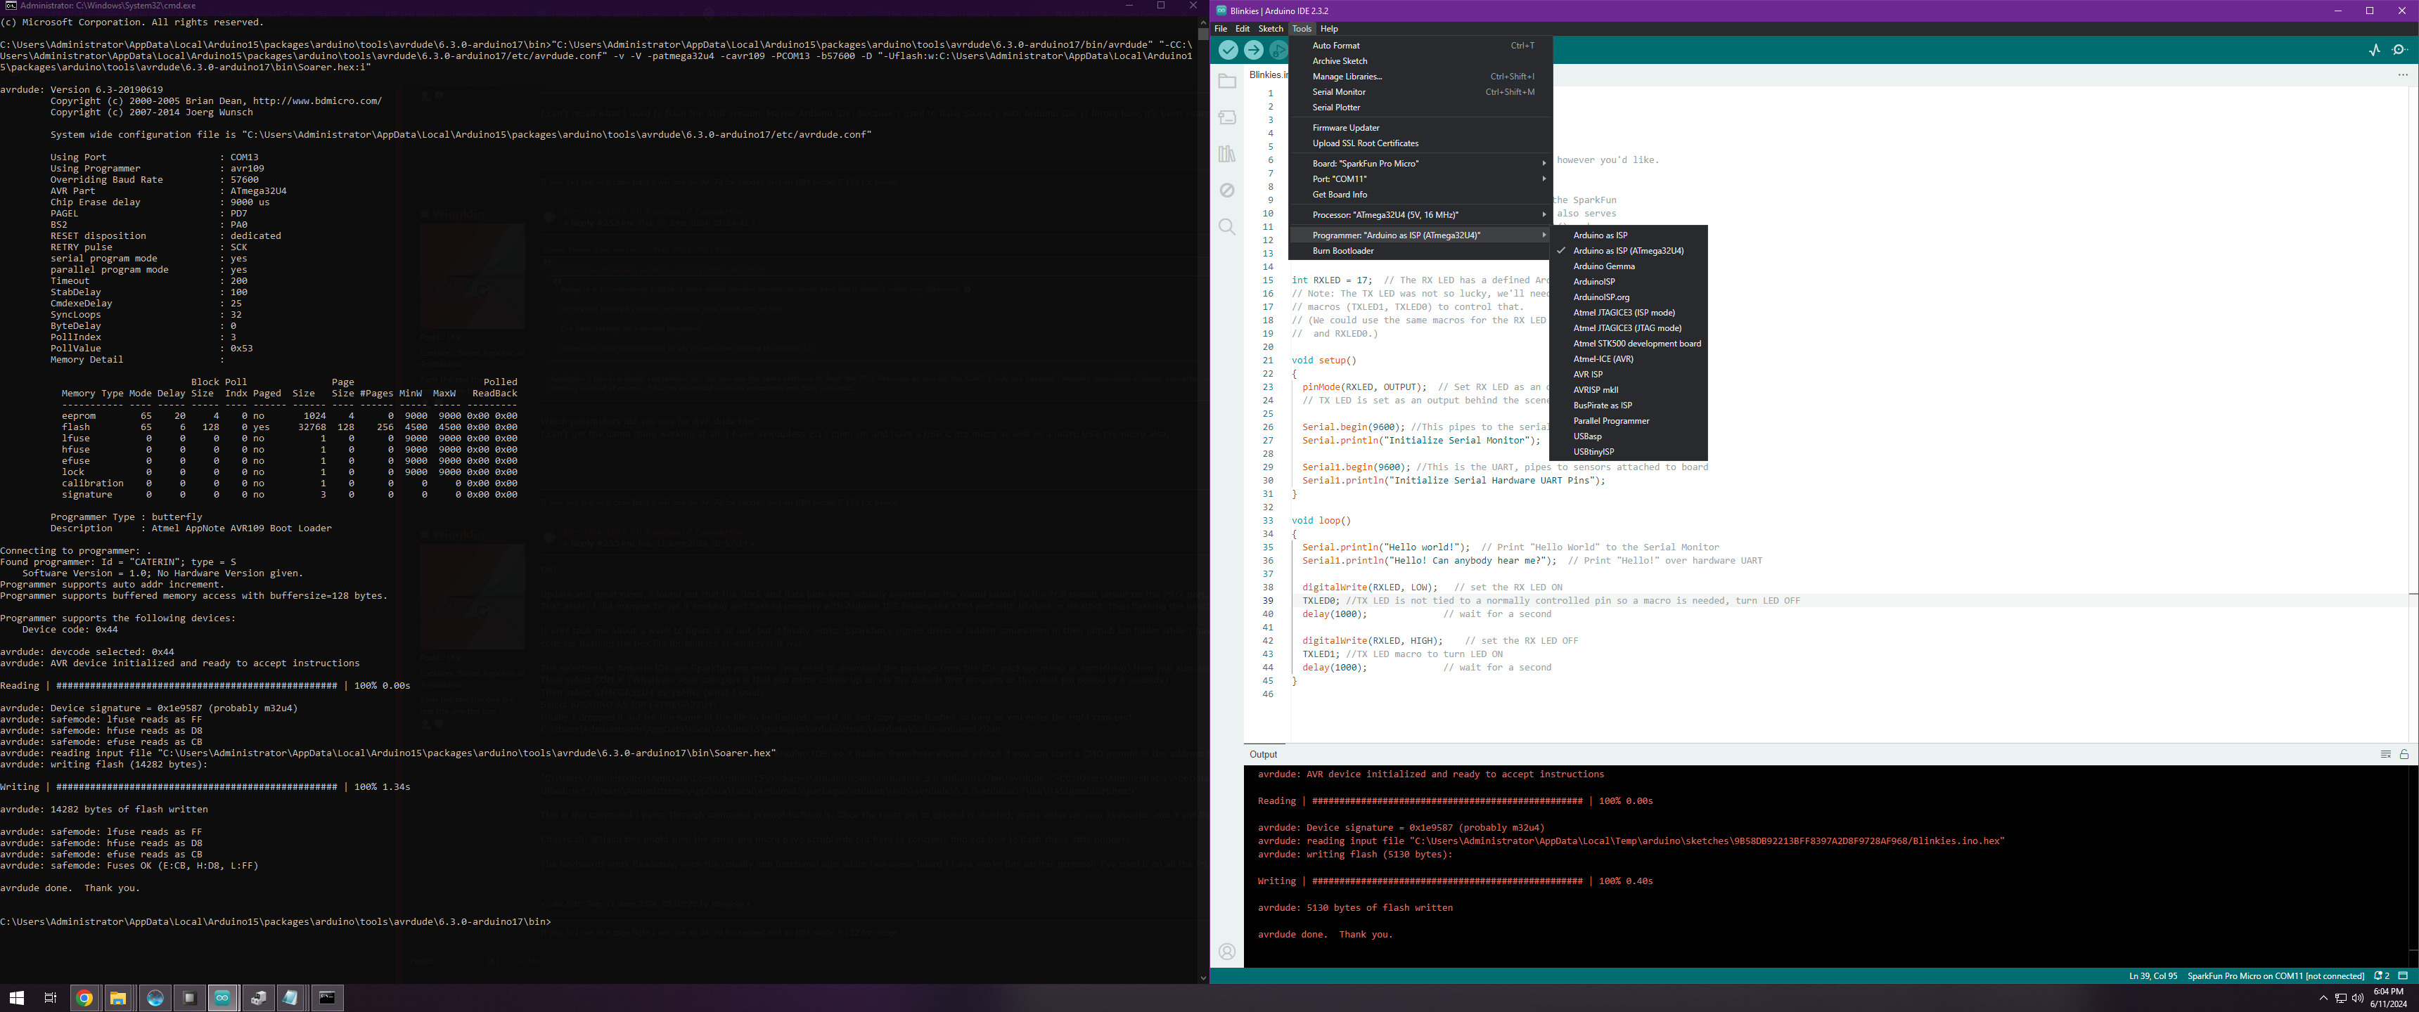Toggle the Output scroll lock icon
Image resolution: width=2419 pixels, height=1012 pixels.
[2404, 754]
